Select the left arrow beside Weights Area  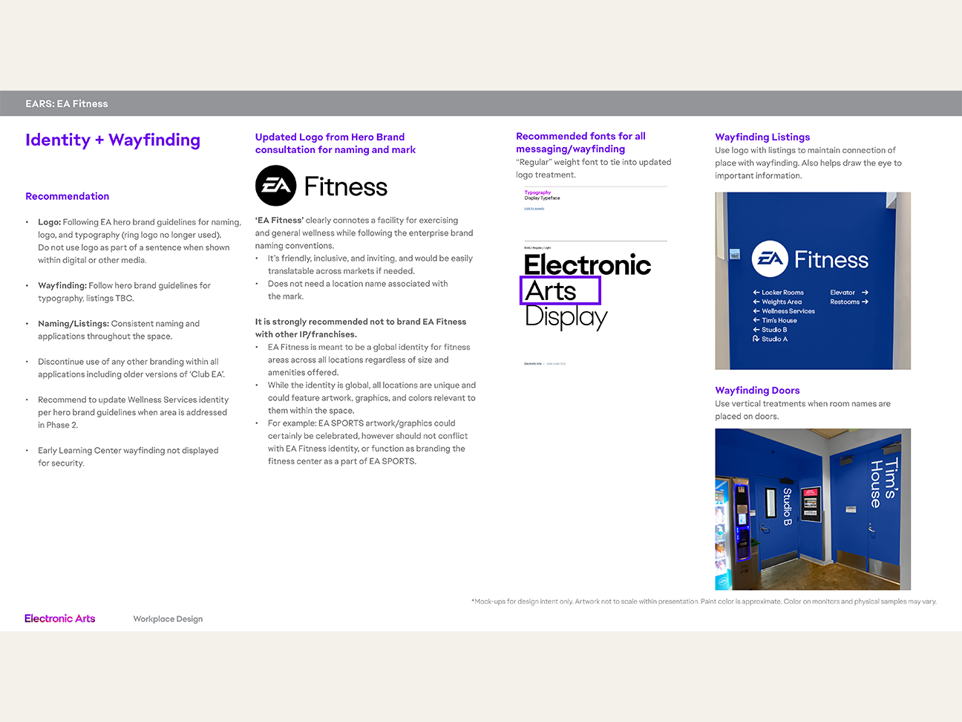(756, 302)
